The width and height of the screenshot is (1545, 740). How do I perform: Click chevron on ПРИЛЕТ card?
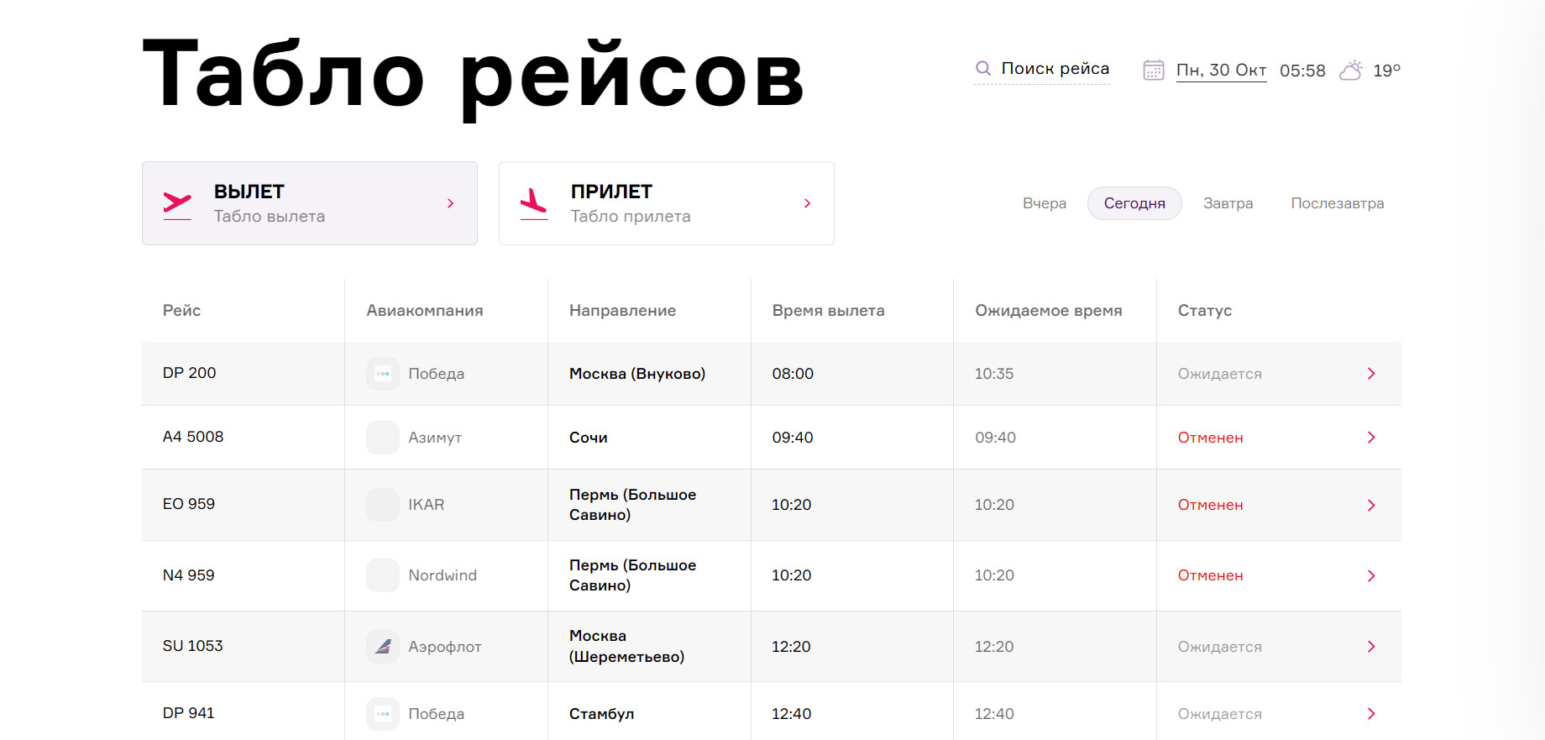pyautogui.click(x=808, y=203)
